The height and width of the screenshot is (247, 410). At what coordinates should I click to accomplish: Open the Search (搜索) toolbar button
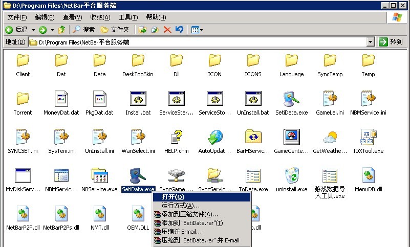tap(83, 30)
